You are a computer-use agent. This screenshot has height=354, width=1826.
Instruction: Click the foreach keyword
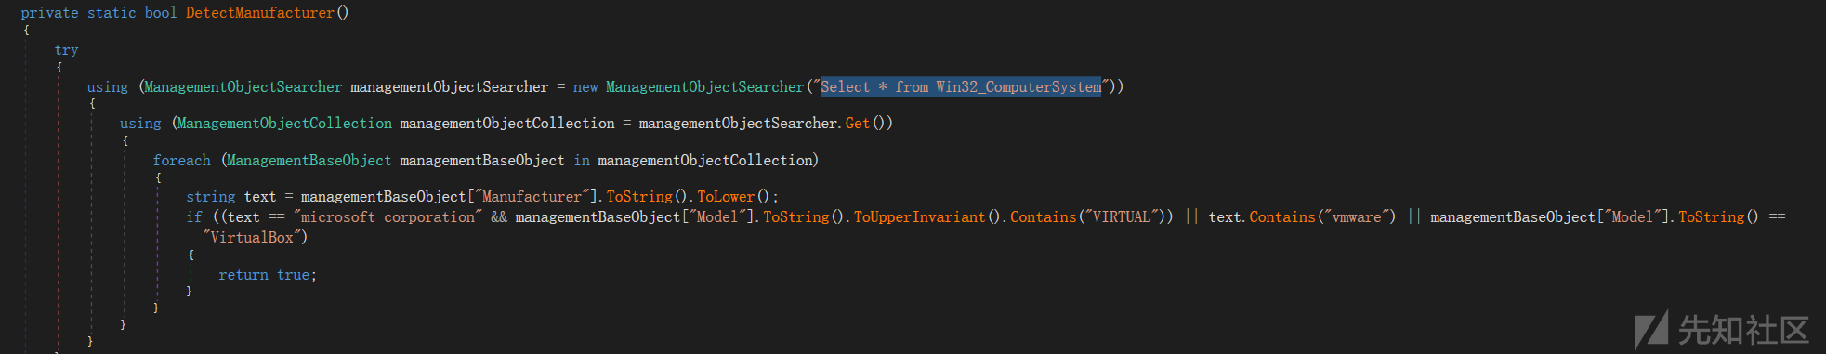click(x=181, y=160)
